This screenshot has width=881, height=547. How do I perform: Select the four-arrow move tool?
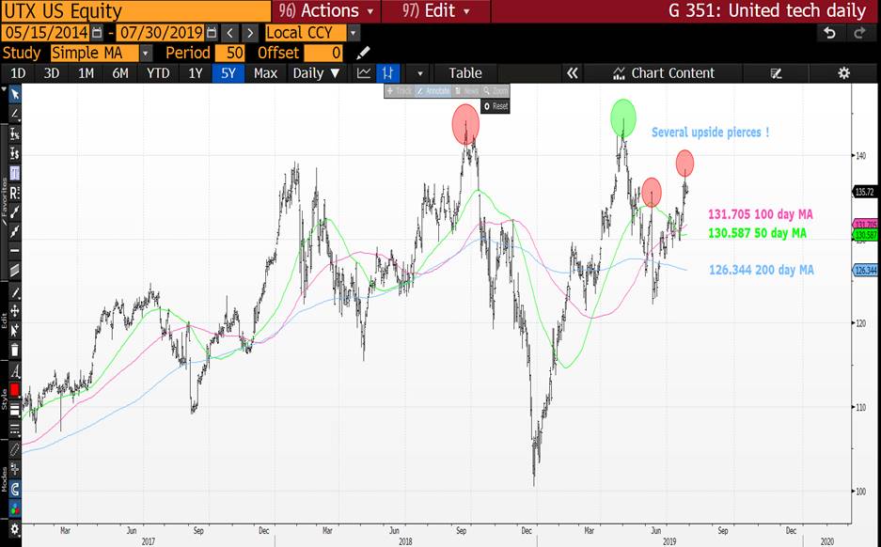(x=15, y=310)
